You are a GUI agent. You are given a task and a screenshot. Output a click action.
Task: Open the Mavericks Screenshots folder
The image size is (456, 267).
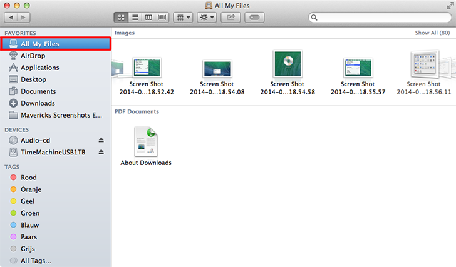point(56,115)
